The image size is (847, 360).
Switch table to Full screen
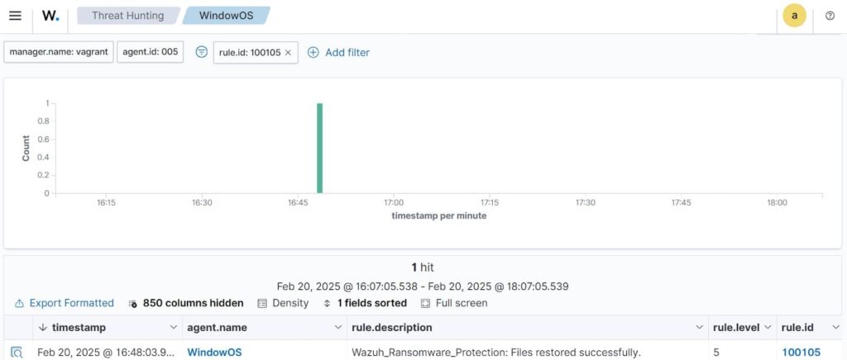[x=454, y=303]
